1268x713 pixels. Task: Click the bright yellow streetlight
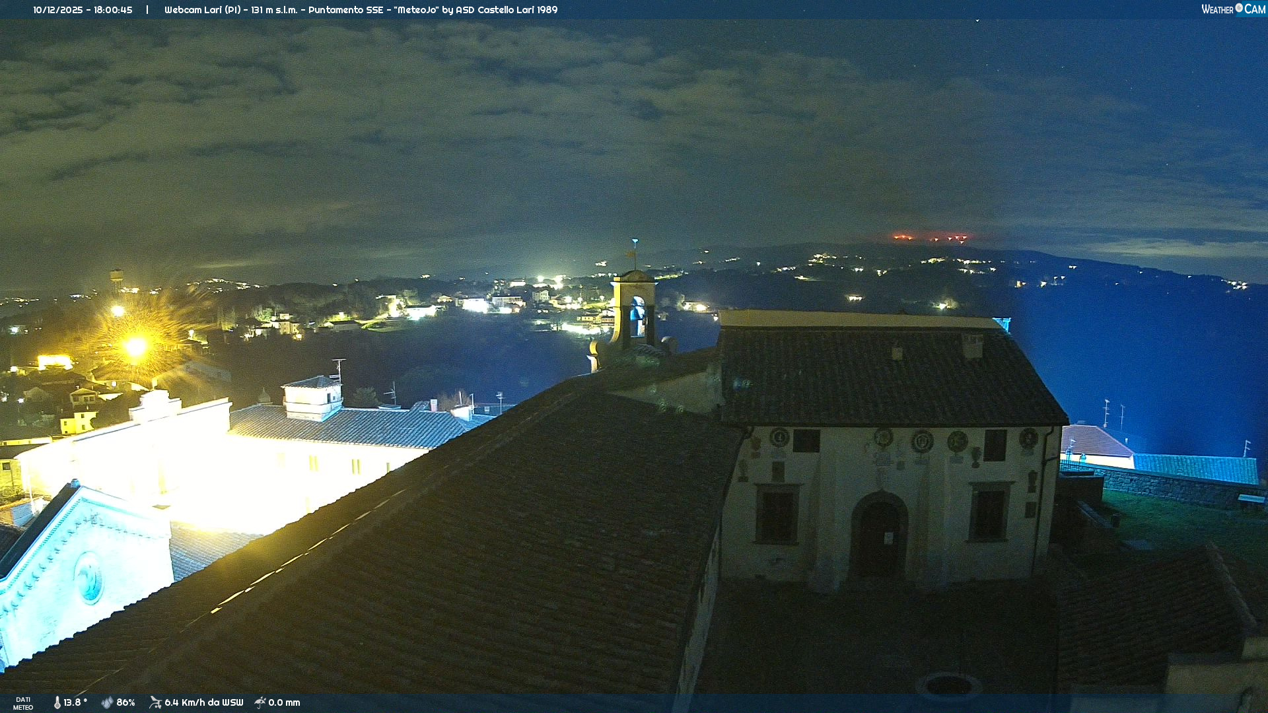click(x=135, y=346)
